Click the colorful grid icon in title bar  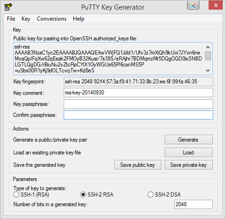pos(193,5)
